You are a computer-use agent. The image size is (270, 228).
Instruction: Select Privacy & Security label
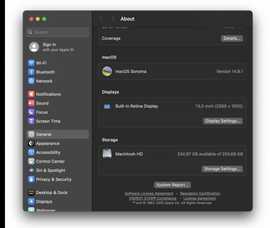(x=54, y=179)
